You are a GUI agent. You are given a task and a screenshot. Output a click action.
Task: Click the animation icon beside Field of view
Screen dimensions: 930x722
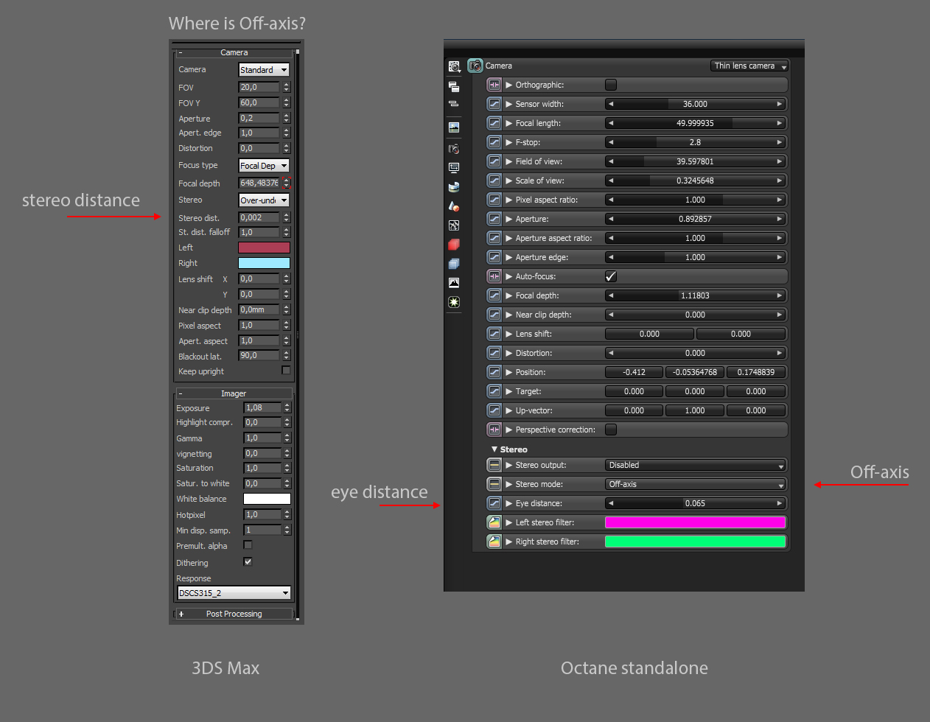click(494, 161)
